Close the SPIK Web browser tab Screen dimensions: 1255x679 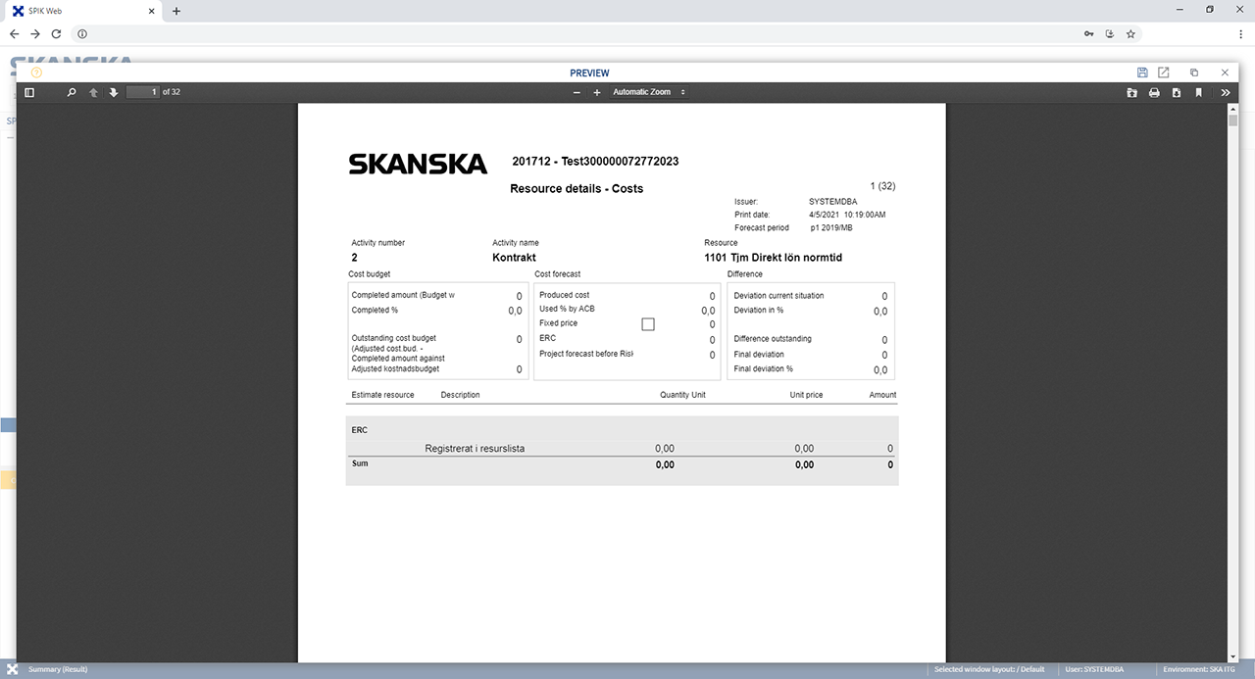click(x=150, y=11)
